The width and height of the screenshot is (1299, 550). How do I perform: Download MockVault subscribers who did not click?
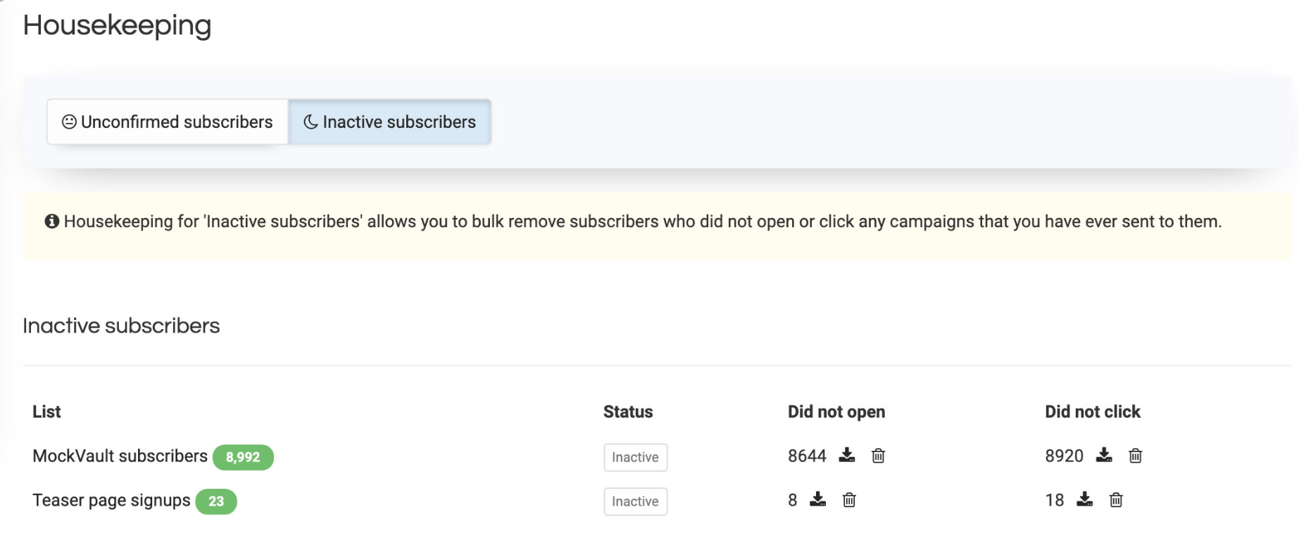pos(1103,456)
